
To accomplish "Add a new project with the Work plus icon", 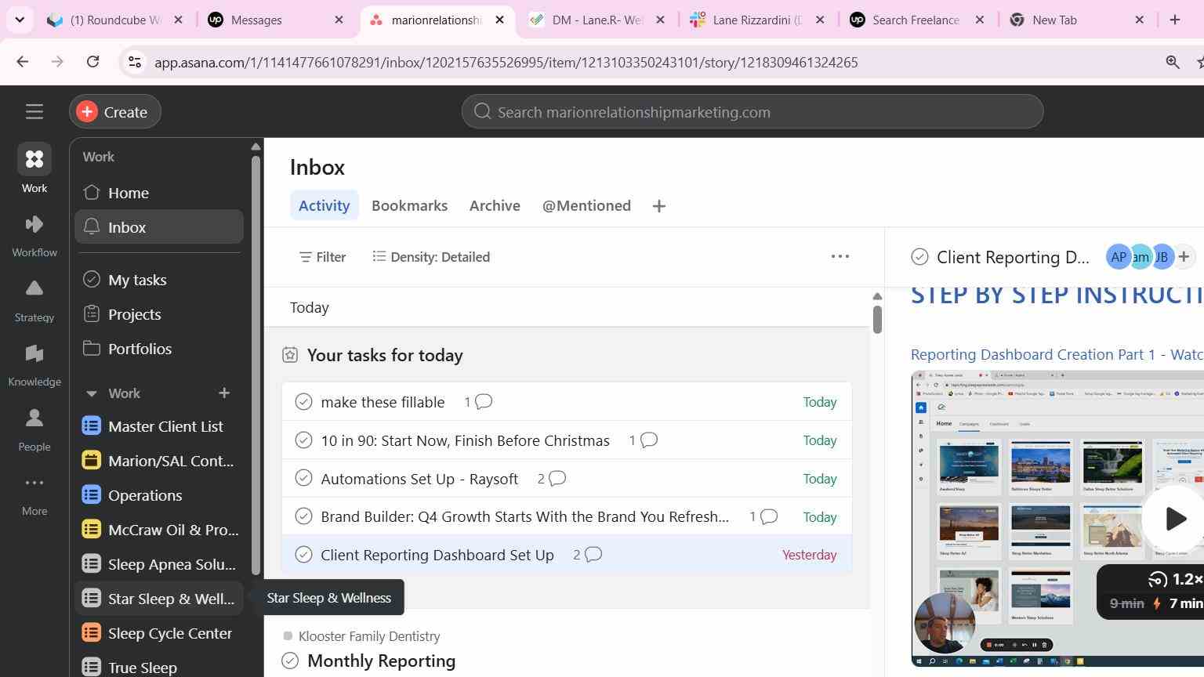I will tap(224, 393).
